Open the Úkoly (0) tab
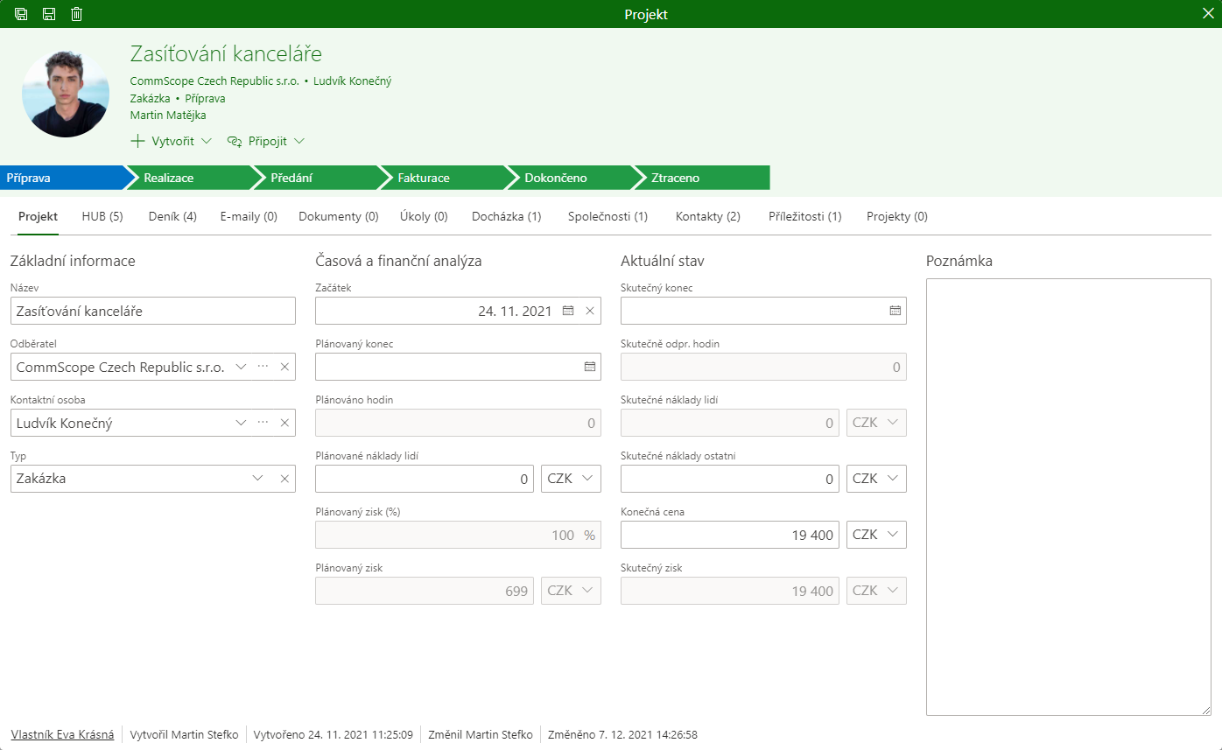The width and height of the screenshot is (1222, 750). click(424, 216)
